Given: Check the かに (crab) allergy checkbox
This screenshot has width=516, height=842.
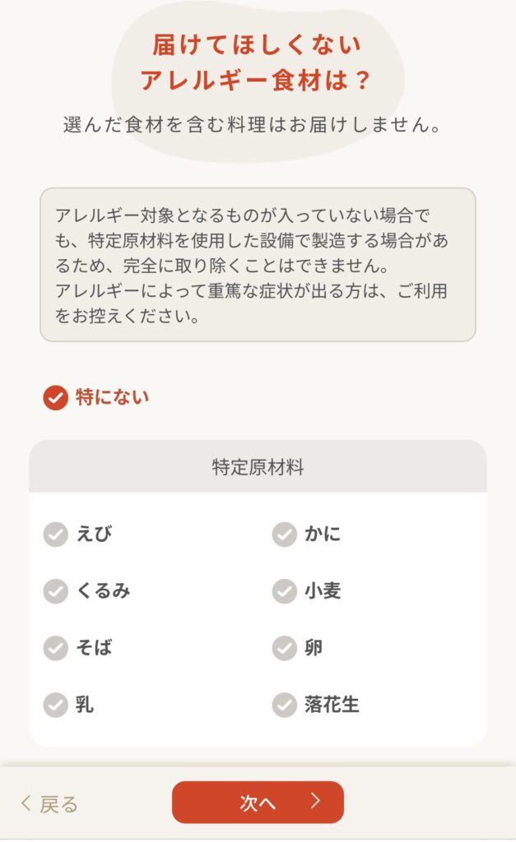Looking at the screenshot, I should [x=284, y=534].
